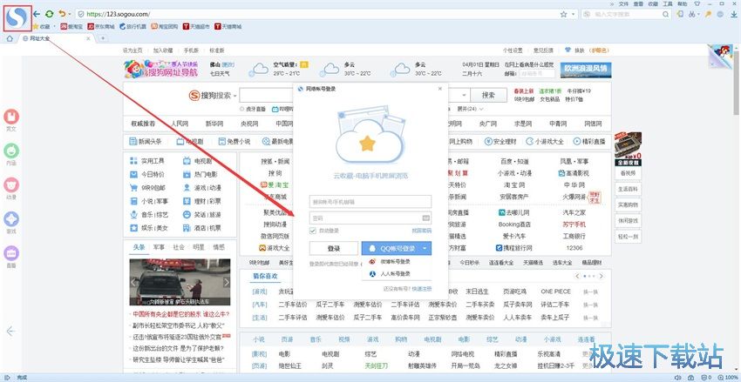Open the 工具 menu
The image size is (741, 382).
667,3
